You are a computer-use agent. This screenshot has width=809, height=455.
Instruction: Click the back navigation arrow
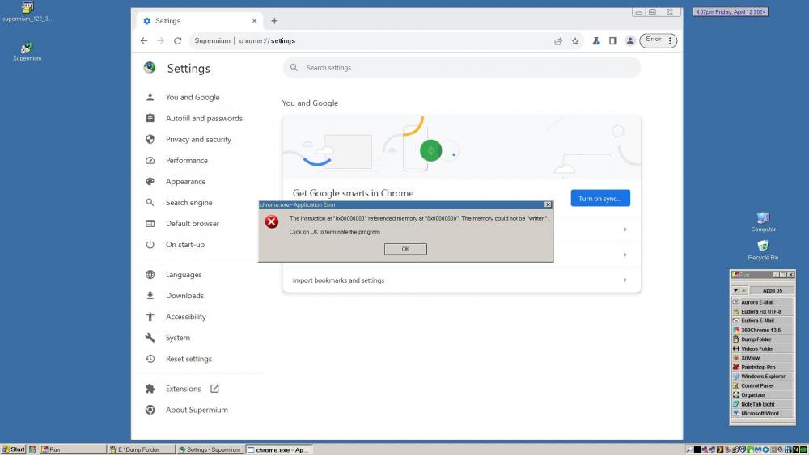tap(144, 40)
